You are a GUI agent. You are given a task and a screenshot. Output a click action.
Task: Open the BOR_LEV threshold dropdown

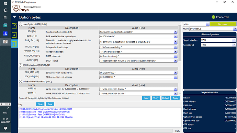[175, 42]
